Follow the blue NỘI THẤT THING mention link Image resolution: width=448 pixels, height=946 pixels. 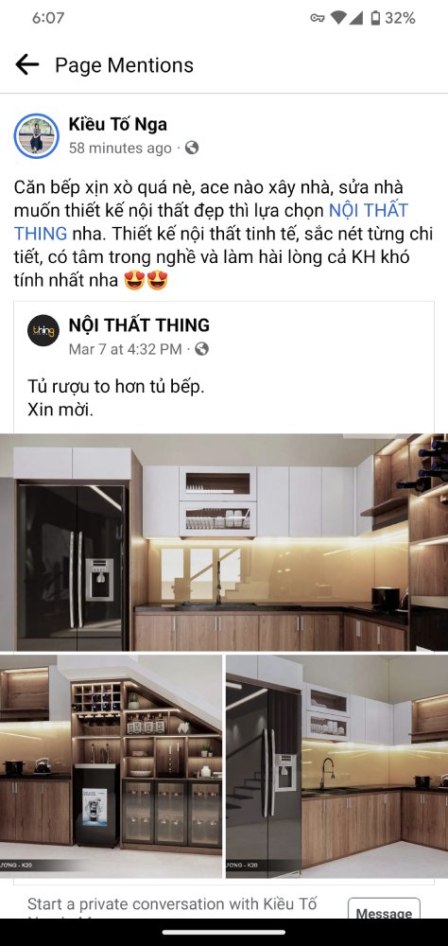pyautogui.click(x=368, y=211)
